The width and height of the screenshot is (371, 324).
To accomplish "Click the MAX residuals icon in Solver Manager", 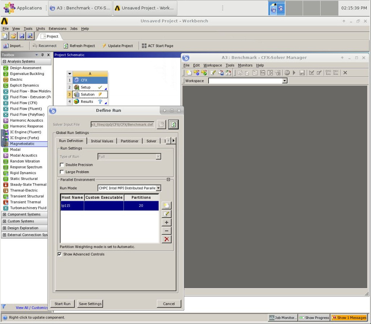I will (336, 73).
